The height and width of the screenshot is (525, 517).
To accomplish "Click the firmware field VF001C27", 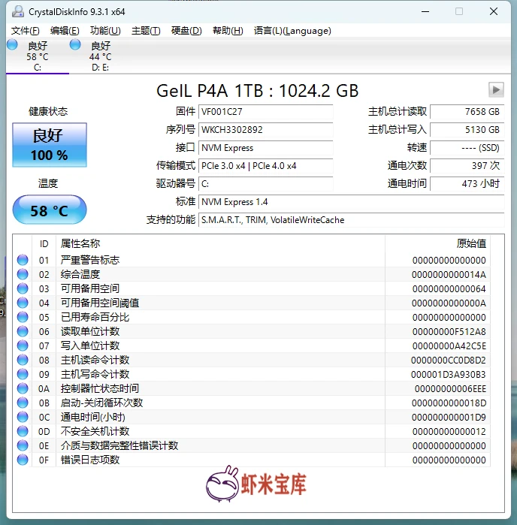I will coord(266,111).
